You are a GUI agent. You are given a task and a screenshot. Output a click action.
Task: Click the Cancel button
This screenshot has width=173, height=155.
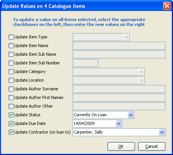coord(152,146)
